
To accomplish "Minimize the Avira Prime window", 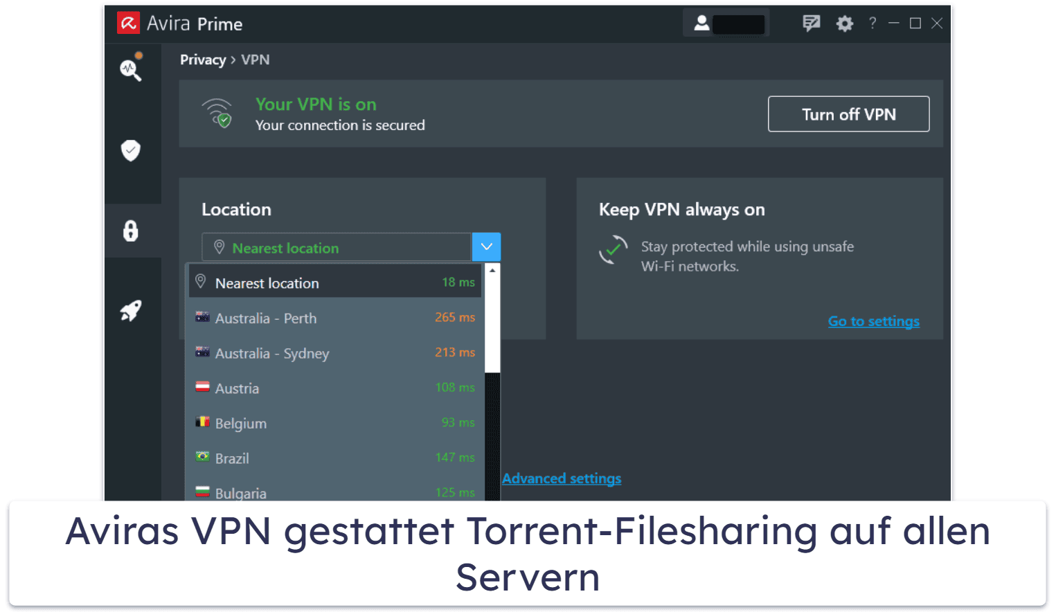I will tap(894, 24).
